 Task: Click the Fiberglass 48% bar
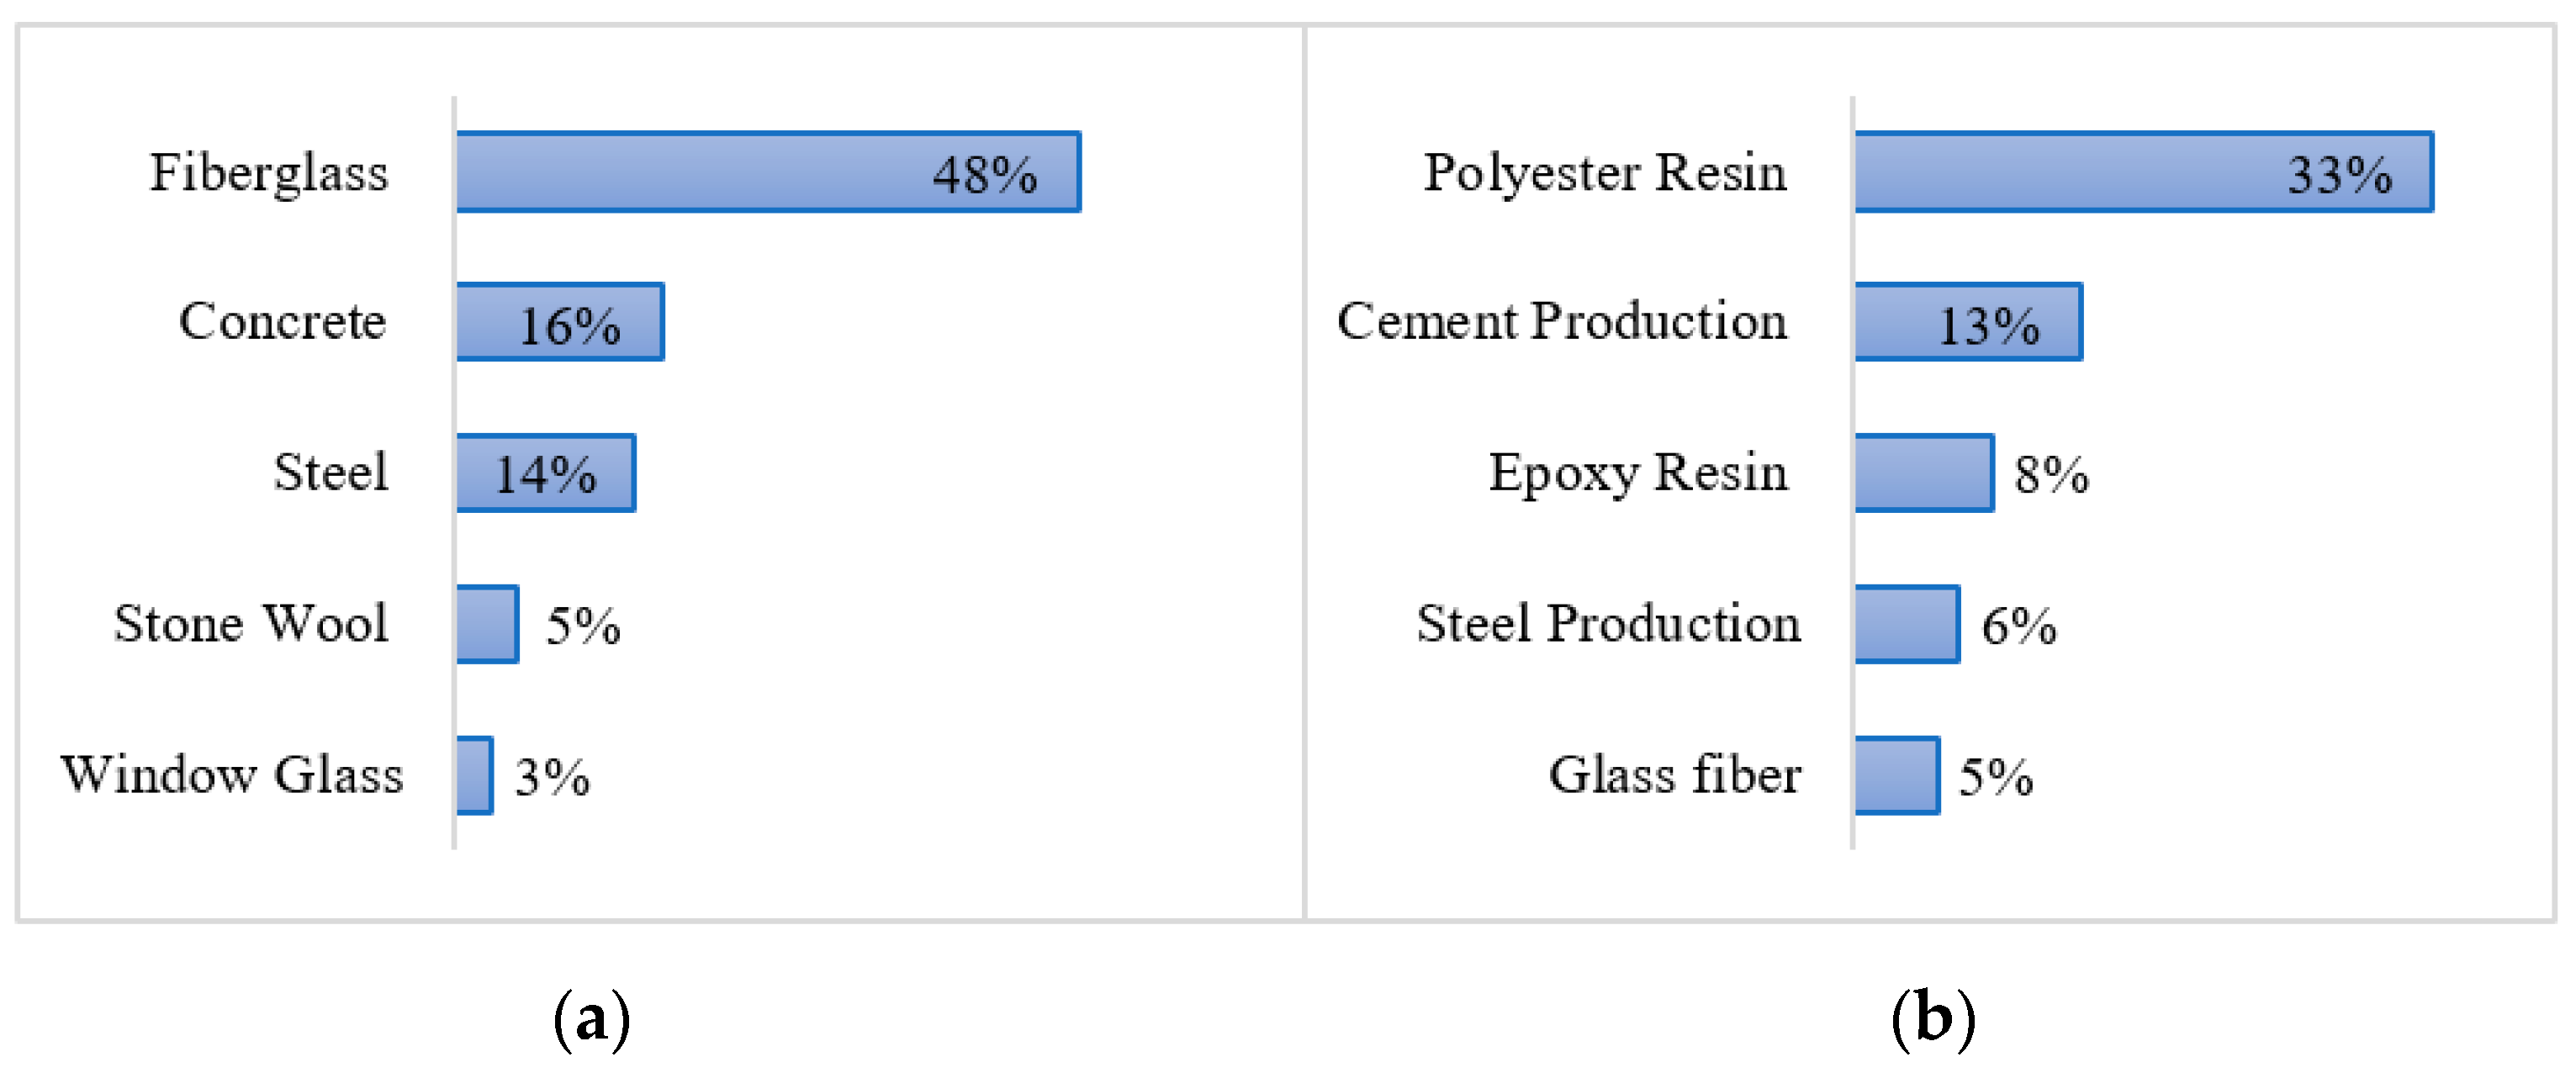pyautogui.click(x=767, y=172)
